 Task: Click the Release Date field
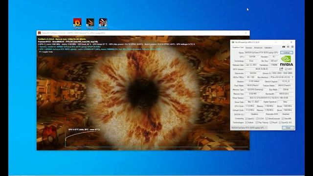tap(251, 65)
